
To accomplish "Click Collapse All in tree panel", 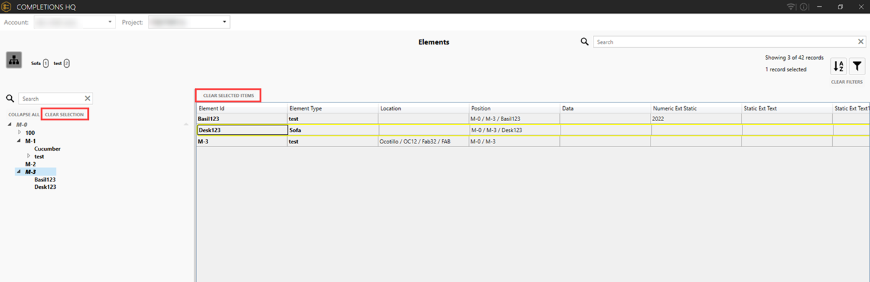I will pos(24,115).
